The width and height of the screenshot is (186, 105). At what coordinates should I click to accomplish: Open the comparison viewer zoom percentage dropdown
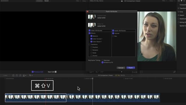coord(78,1)
